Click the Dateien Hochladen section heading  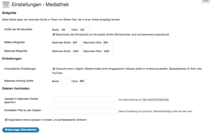pyautogui.click(x=16, y=88)
